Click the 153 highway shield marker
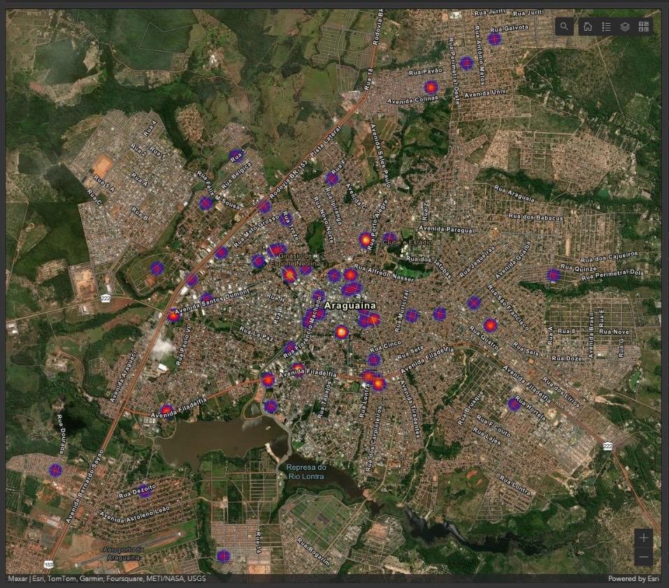 coord(49,564)
